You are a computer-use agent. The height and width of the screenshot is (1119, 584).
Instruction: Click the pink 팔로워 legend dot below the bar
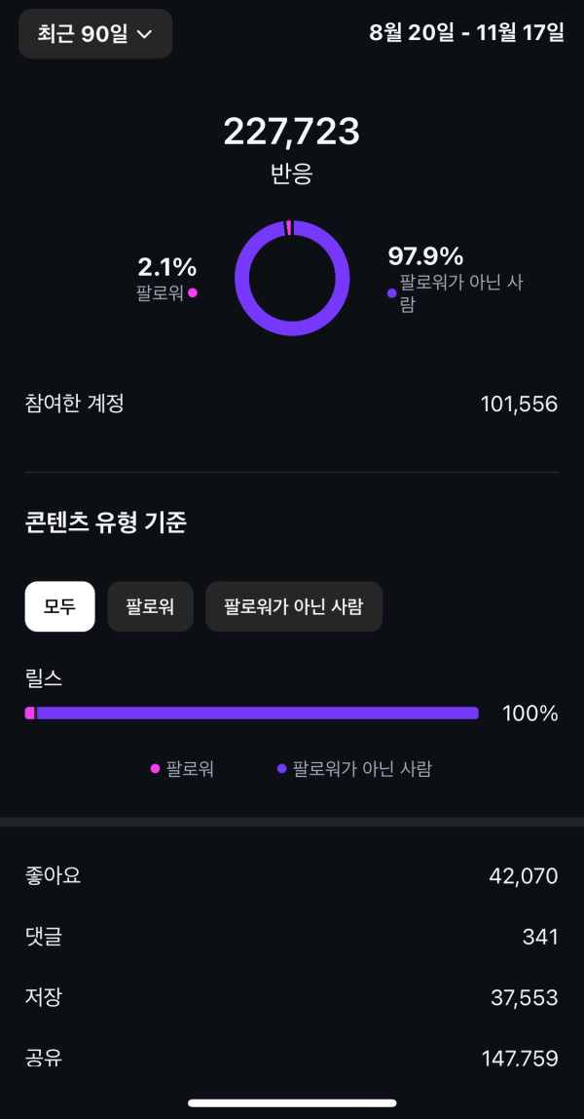pos(155,769)
